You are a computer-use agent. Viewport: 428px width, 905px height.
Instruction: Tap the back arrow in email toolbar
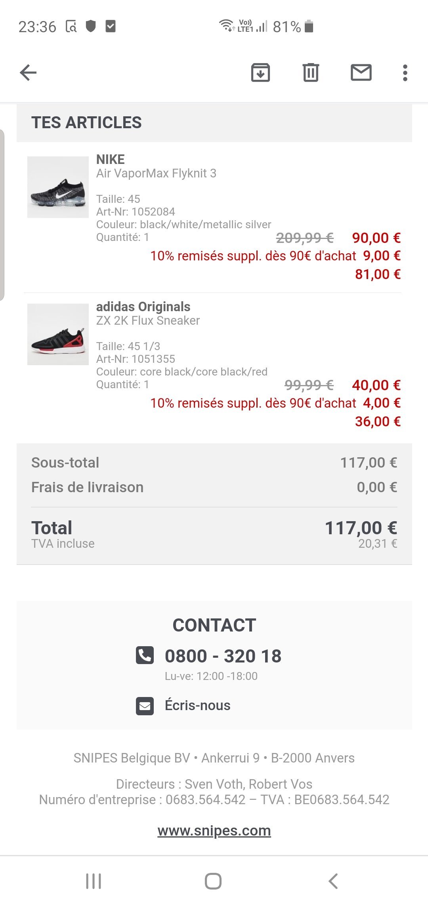(x=28, y=73)
